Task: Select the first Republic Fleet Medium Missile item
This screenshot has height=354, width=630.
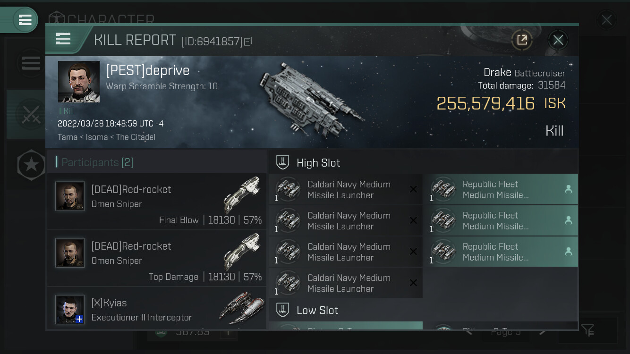Action: [501, 189]
